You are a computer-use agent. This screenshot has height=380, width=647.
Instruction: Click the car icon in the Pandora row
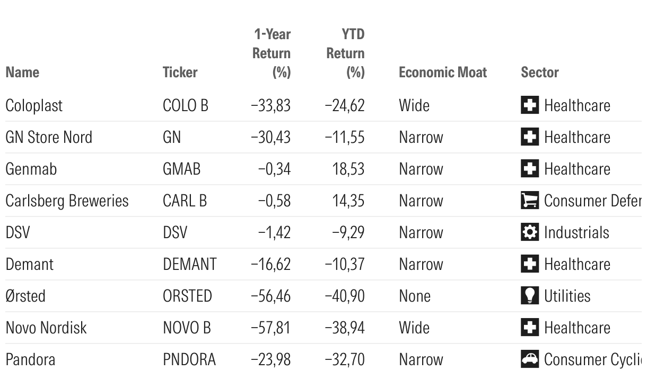529,359
